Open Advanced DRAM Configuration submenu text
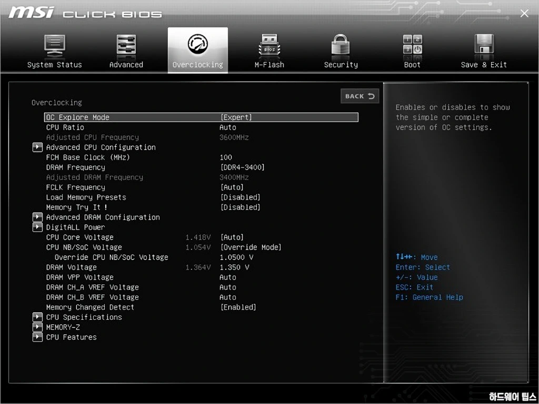The width and height of the screenshot is (539, 404). 103,217
